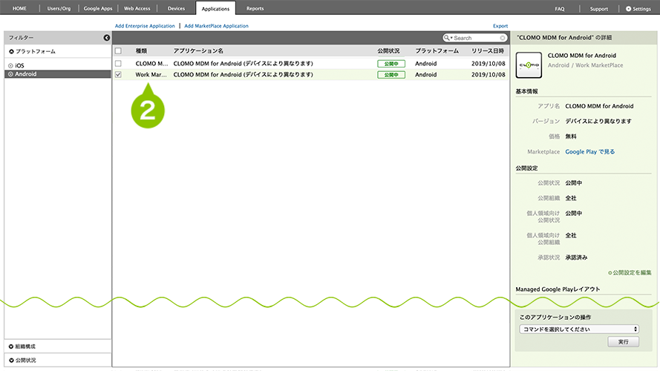Screen dimensions: 660x371
Task: Select the Android platform filter
Action: pyautogui.click(x=58, y=74)
